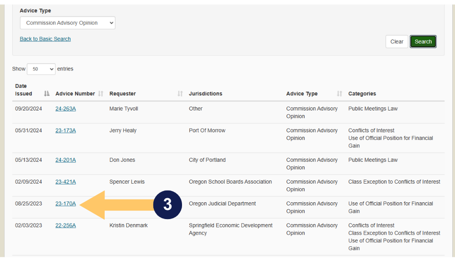Click the Categories column header
The width and height of the screenshot is (455, 260).
pos(362,94)
